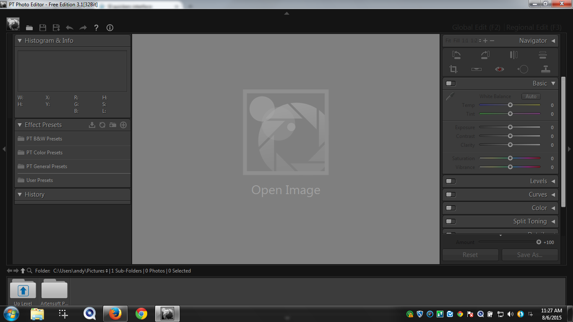Select the Spot Healing circle tool
Viewport: 573px width, 322px height.
(x=523, y=69)
